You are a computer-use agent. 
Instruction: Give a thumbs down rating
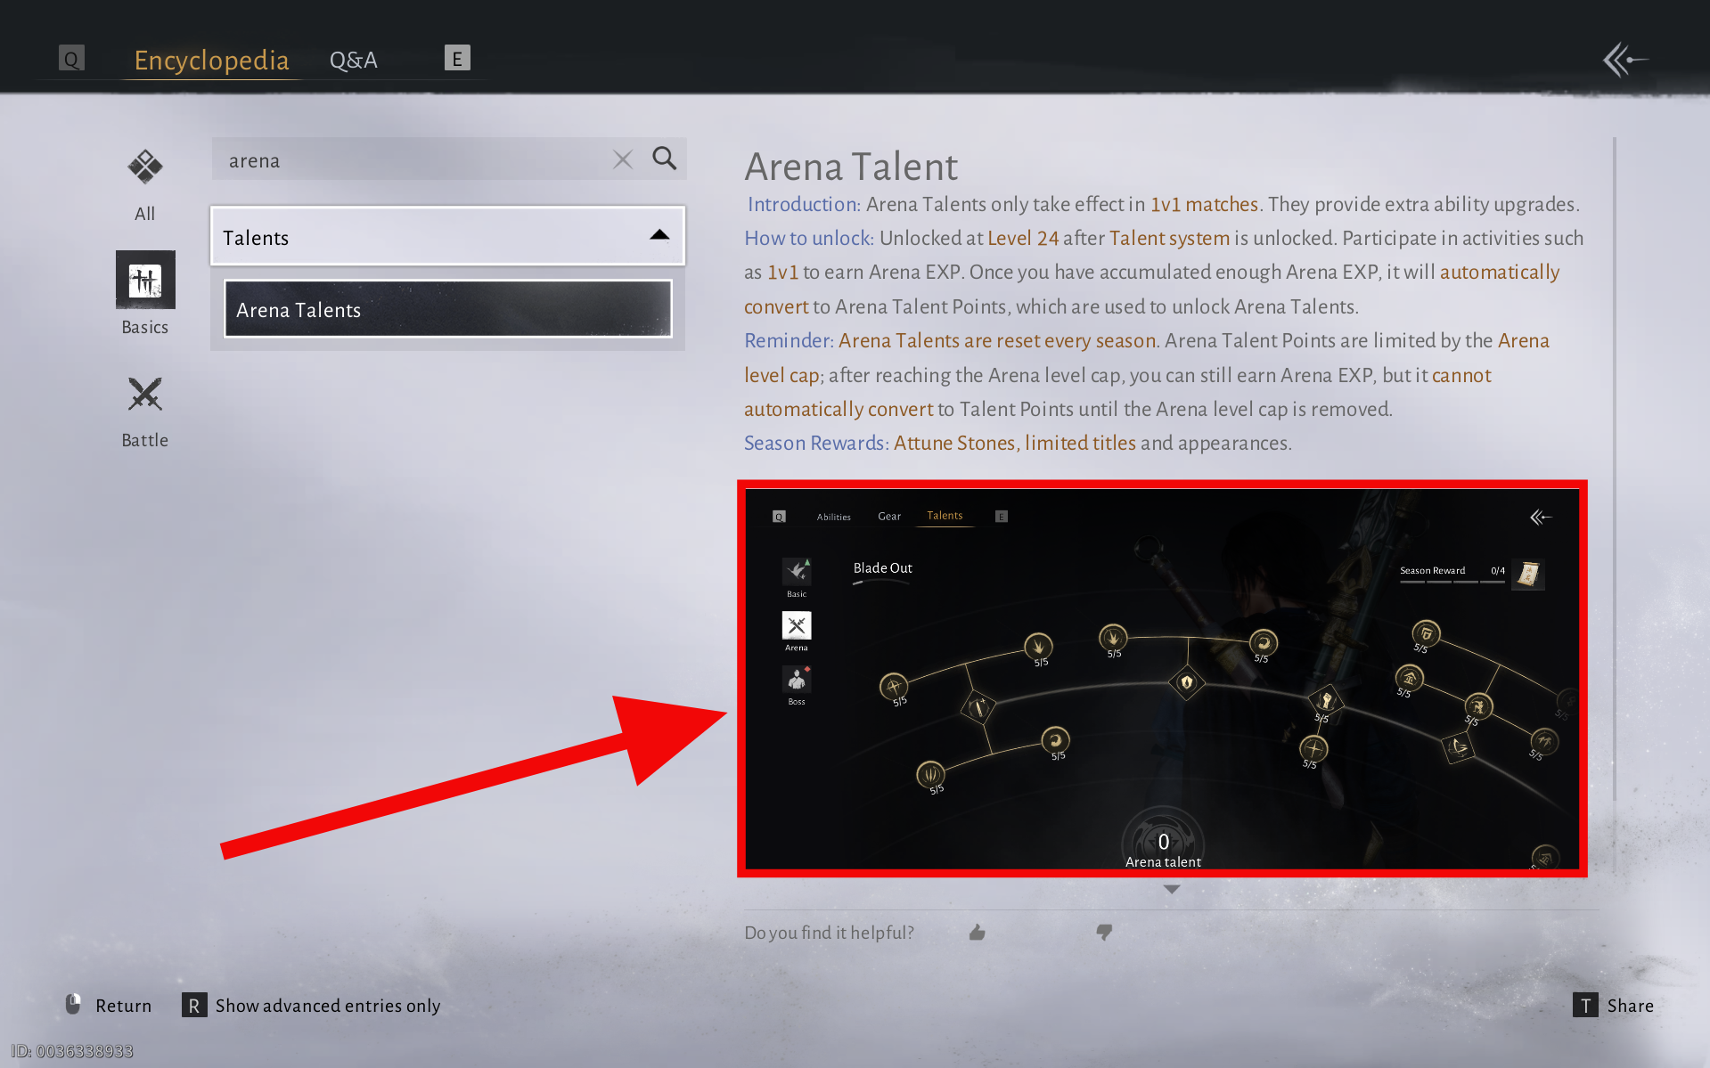click(x=1104, y=933)
